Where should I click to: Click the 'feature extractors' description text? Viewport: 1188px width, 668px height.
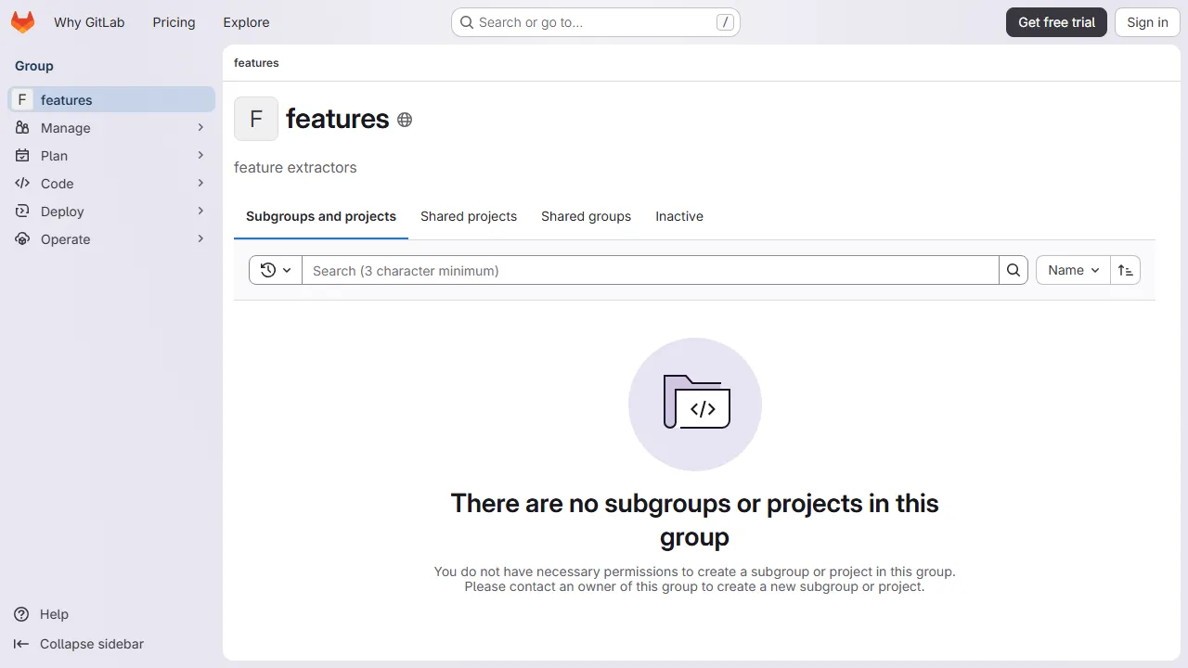[295, 168]
